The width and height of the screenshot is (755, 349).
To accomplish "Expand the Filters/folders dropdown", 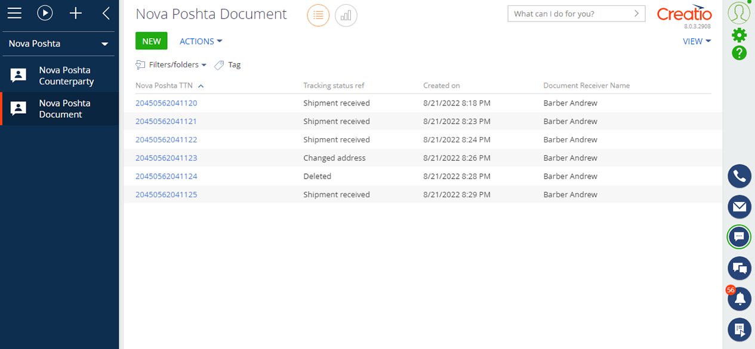I will click(x=171, y=64).
